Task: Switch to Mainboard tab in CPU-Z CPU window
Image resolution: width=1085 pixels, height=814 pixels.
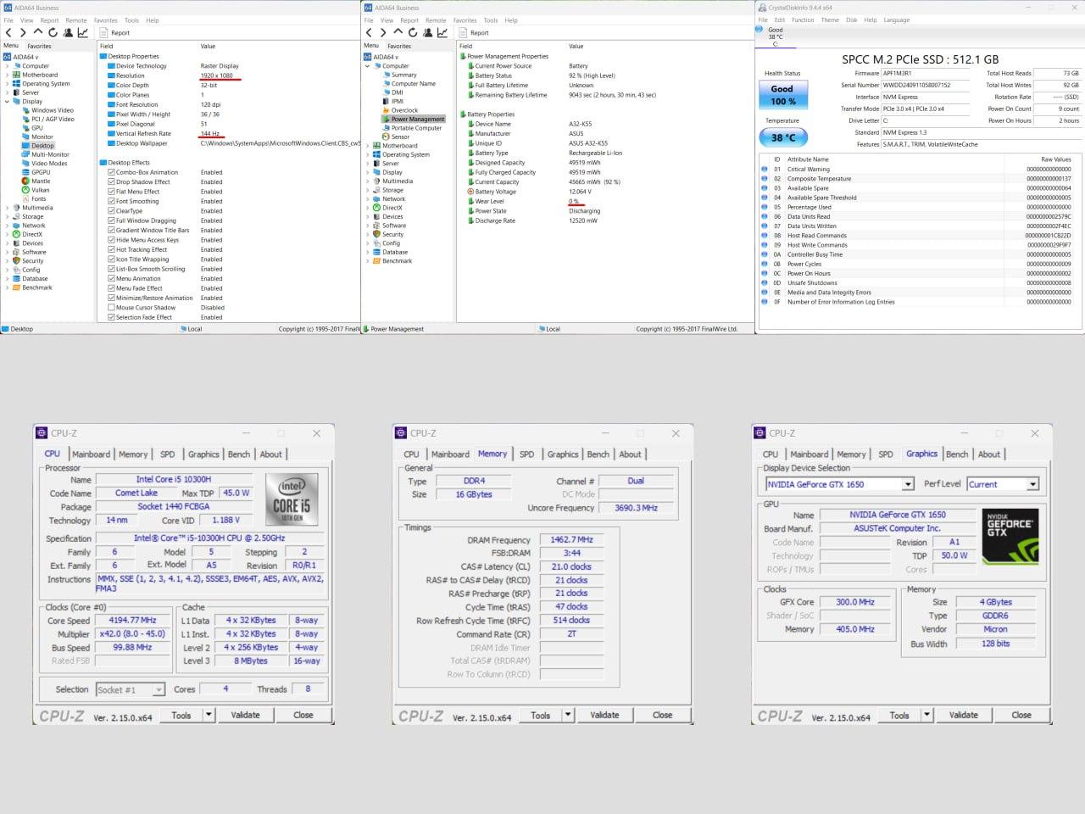Action: pyautogui.click(x=91, y=454)
